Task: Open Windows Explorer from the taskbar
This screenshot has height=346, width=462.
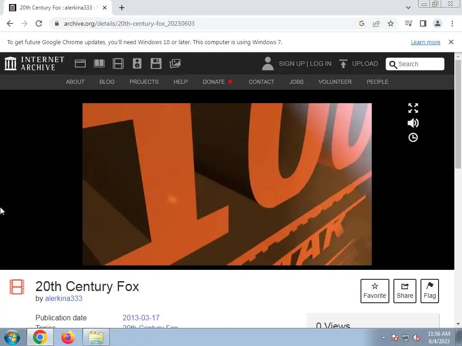Action: 96,337
